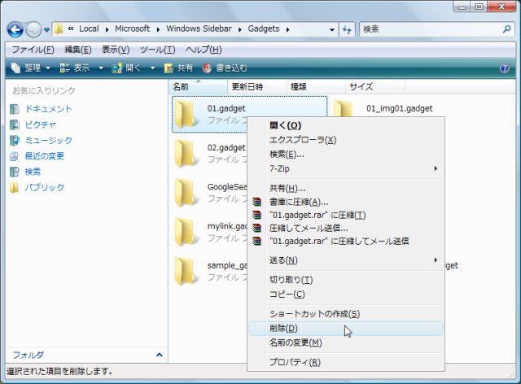
Task: Choose エクスプローラ(X) in context menu
Action: (x=345, y=140)
